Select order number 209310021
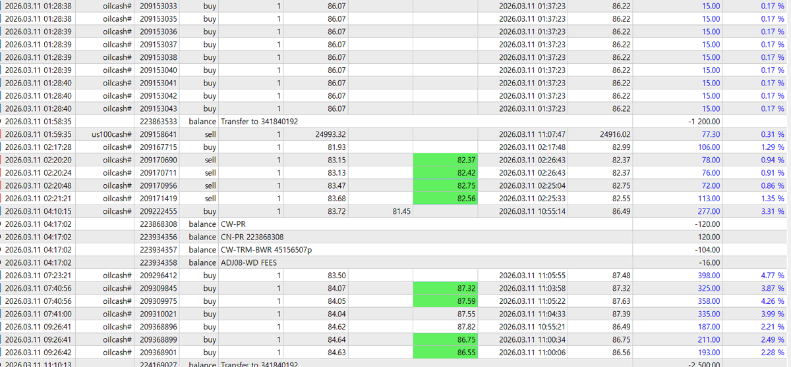Viewport: 791px width, 367px height. 158,314
